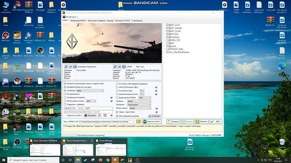The height and width of the screenshot is (163, 291).
Task: Click the Bandicam record icon in the taskbar
Action: pos(137,160)
